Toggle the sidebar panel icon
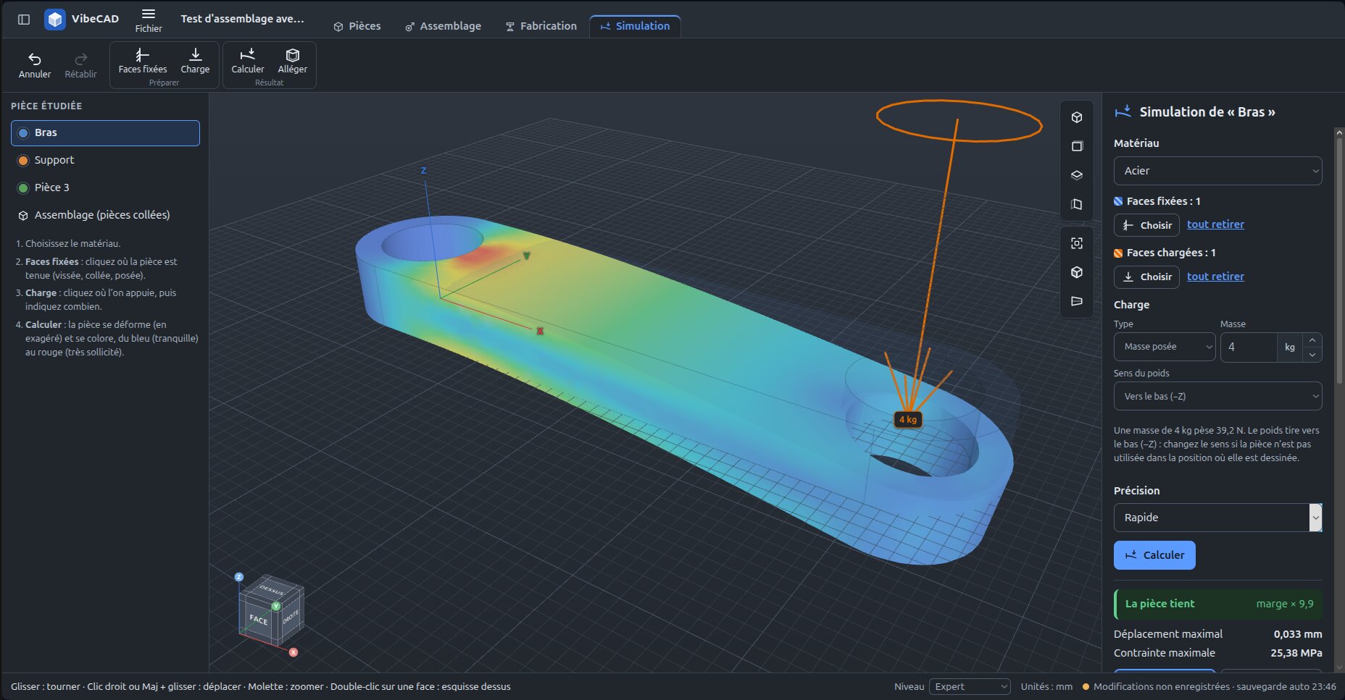Image resolution: width=1345 pixels, height=700 pixels. (24, 20)
